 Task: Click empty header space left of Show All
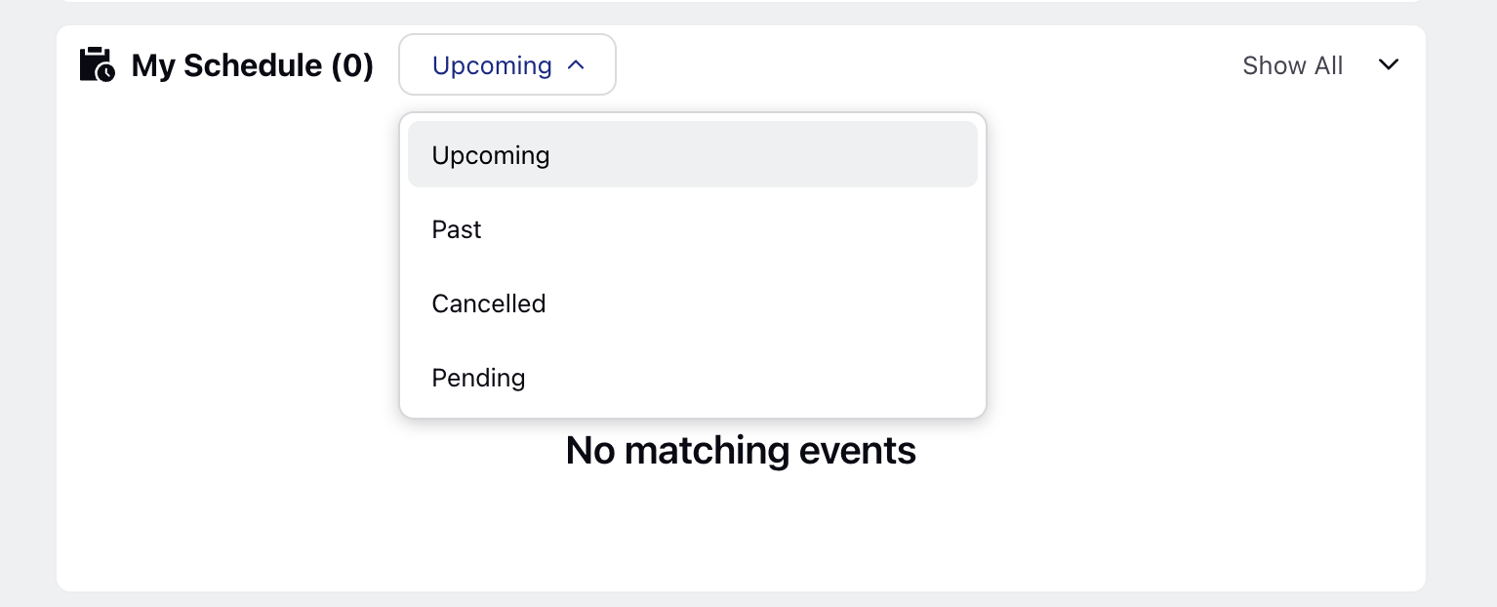(927, 65)
